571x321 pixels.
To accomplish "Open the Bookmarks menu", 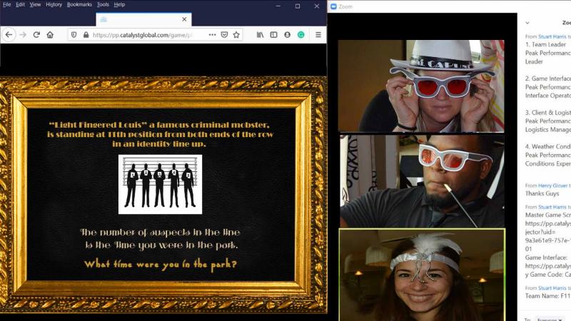I will 79,4.
